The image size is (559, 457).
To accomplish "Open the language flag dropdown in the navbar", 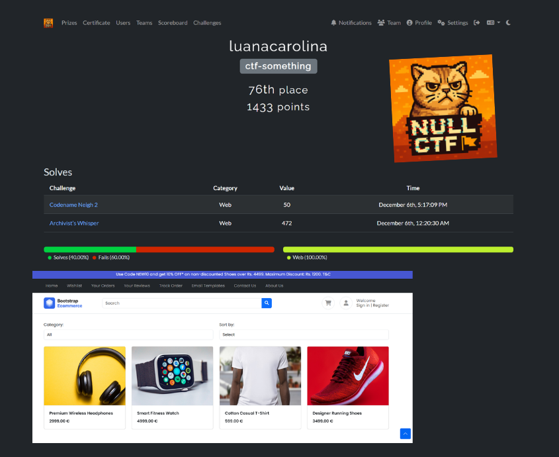I will click(491, 22).
